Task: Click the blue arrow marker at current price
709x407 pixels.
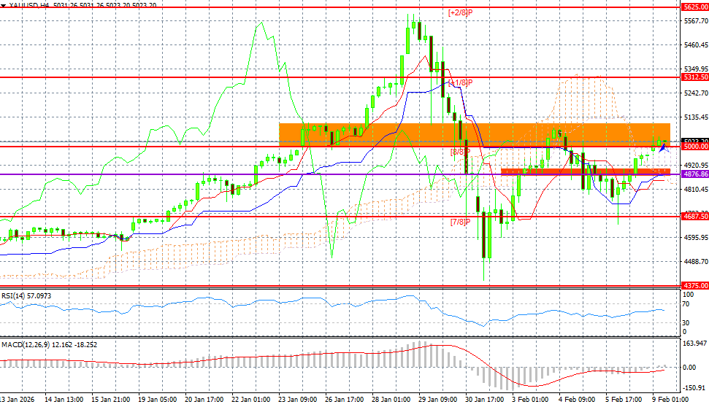Action: pyautogui.click(x=664, y=147)
